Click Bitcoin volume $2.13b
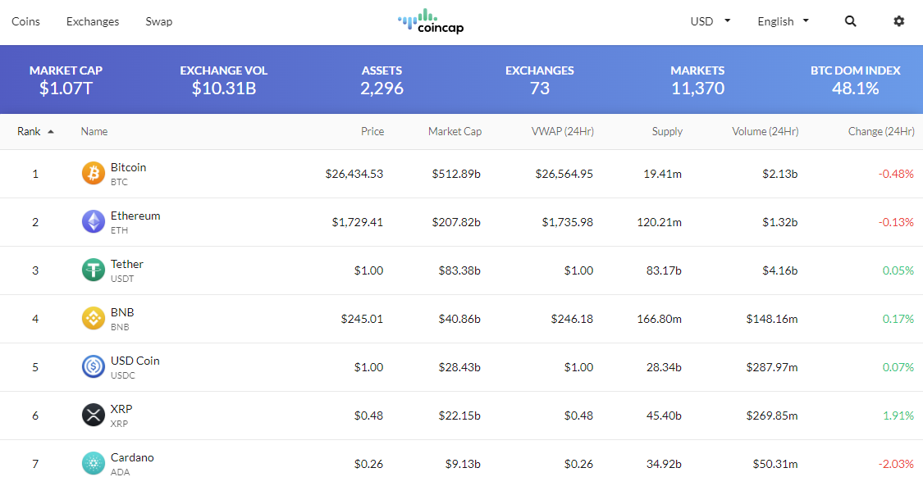Image resolution: width=923 pixels, height=486 pixels. (779, 174)
